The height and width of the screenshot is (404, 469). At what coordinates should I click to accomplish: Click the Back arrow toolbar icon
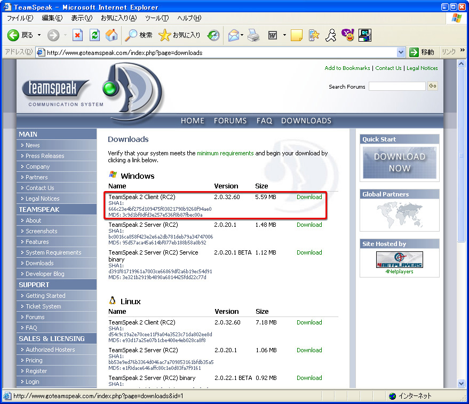point(13,35)
